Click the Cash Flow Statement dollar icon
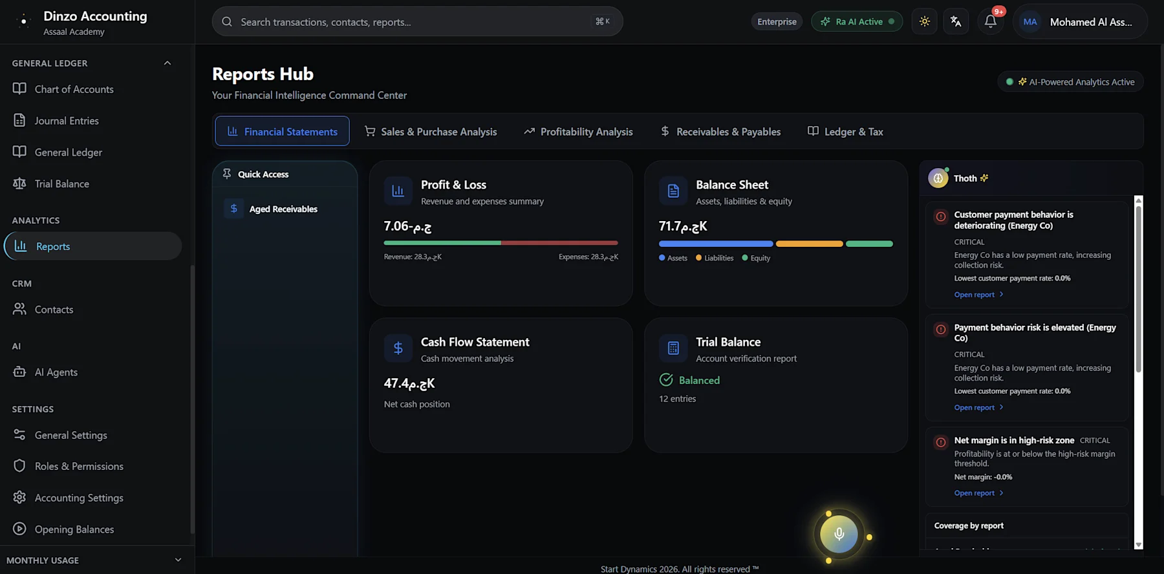The width and height of the screenshot is (1164, 574). (398, 348)
